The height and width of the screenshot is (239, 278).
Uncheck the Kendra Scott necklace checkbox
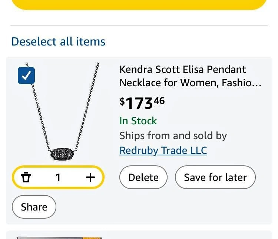26,76
